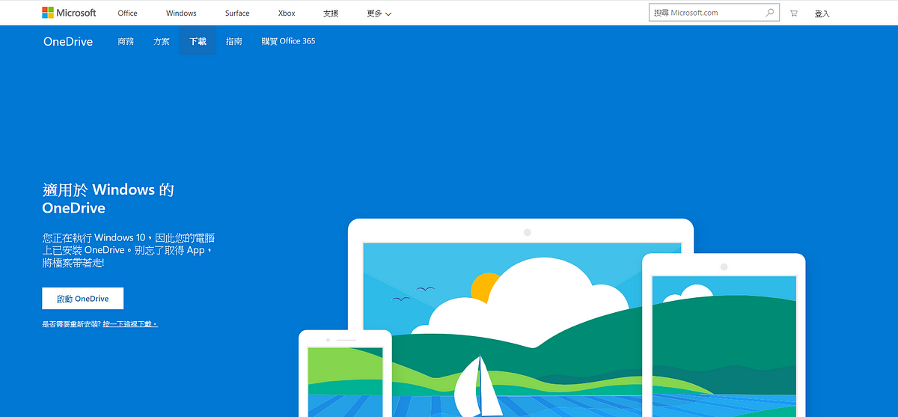Select the 指南 tab
The height and width of the screenshot is (417, 898).
click(234, 41)
